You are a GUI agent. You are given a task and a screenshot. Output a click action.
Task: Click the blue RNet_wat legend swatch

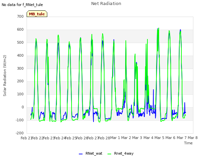(81, 154)
